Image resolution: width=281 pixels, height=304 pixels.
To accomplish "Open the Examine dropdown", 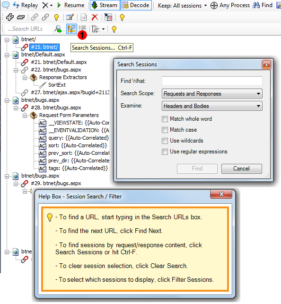I will click(212, 106).
